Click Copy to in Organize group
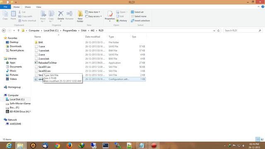 51,16
